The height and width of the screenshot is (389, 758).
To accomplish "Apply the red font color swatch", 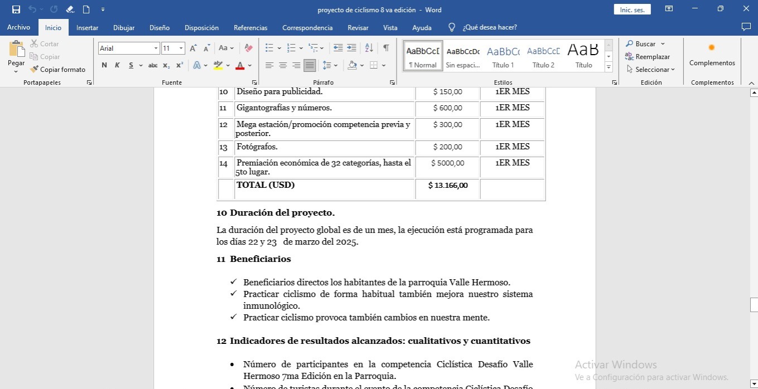I will [240, 65].
